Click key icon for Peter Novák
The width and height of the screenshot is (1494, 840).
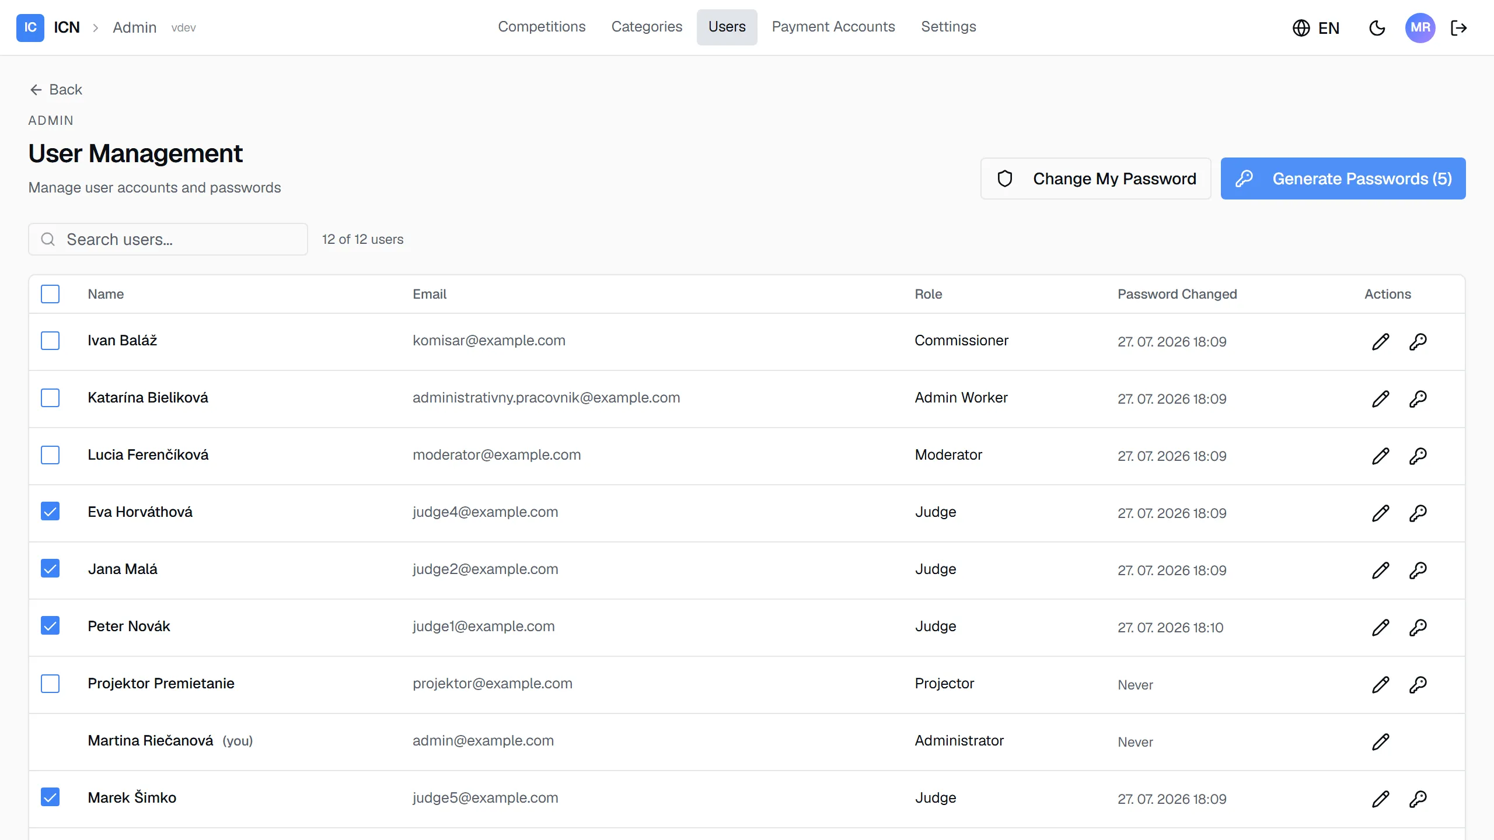click(1418, 628)
